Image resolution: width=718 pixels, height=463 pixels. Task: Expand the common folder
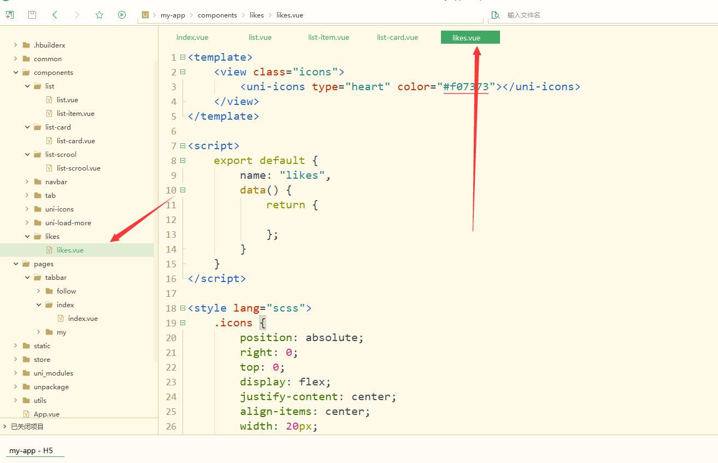pyautogui.click(x=16, y=58)
